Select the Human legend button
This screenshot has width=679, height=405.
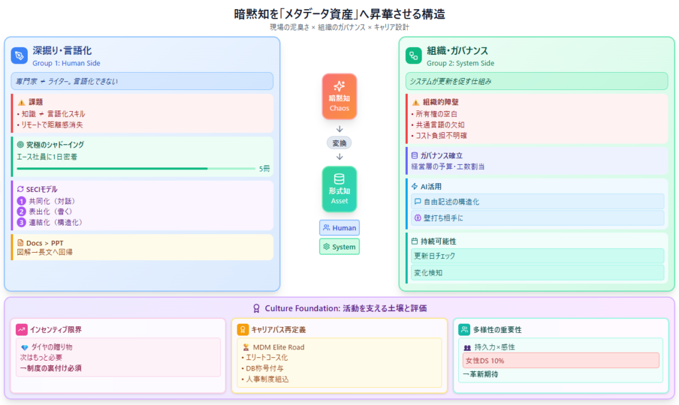[x=339, y=228]
